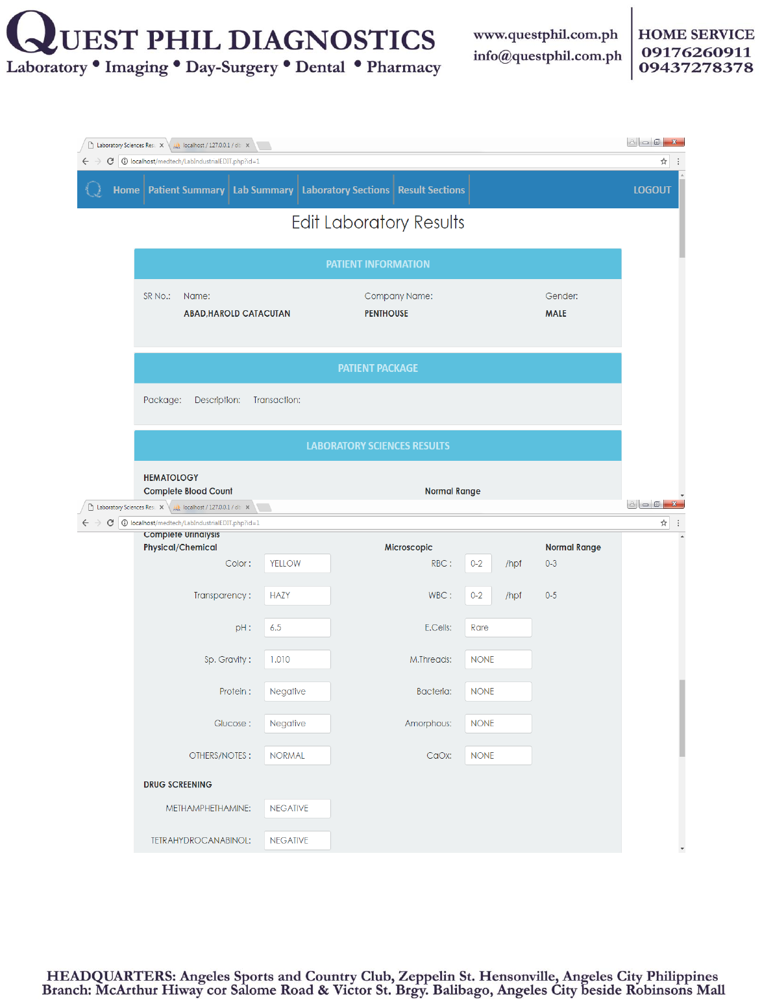This screenshot has height=1006, width=762.
Task: Click the Edit Laboratory Results page title
Action: (378, 223)
